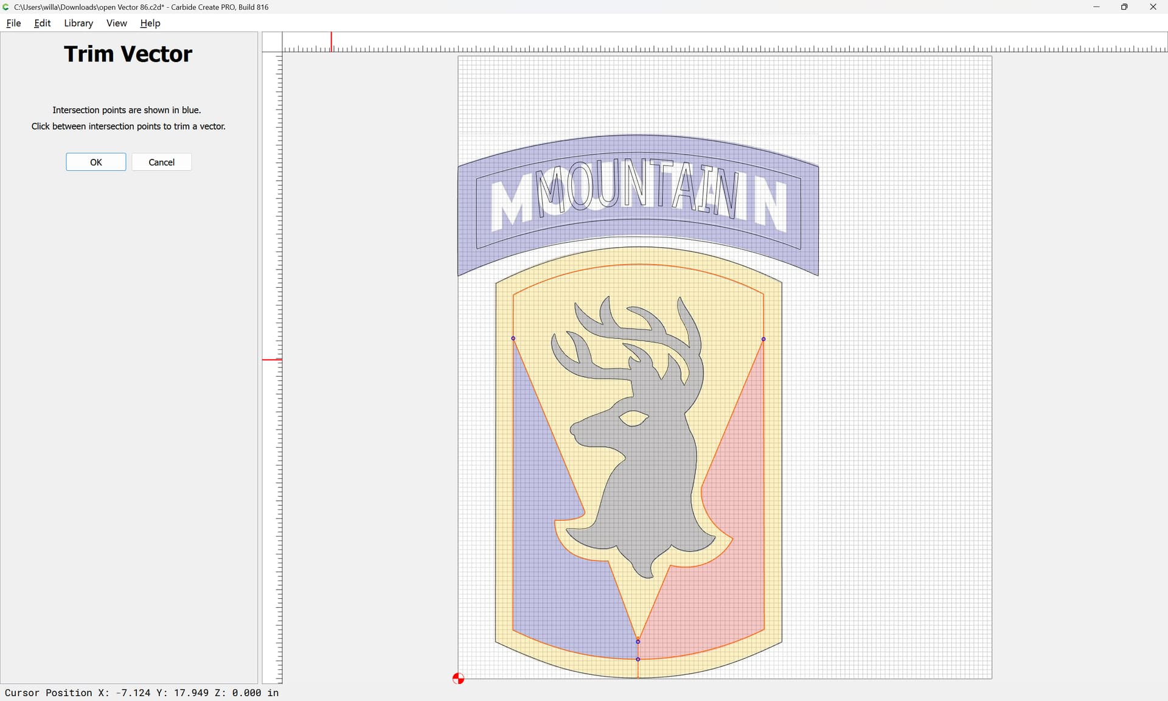Click the 'Intersection points are shown in blue.' text
The width and height of the screenshot is (1168, 701).
(127, 110)
